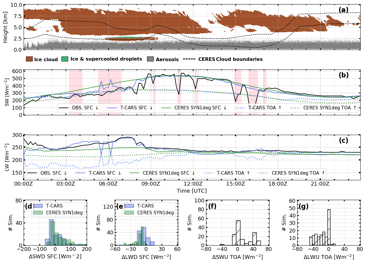Viewport: 366px width, 263px height.
Task: Click the 12:00Z time tick label
Action: click(193, 184)
